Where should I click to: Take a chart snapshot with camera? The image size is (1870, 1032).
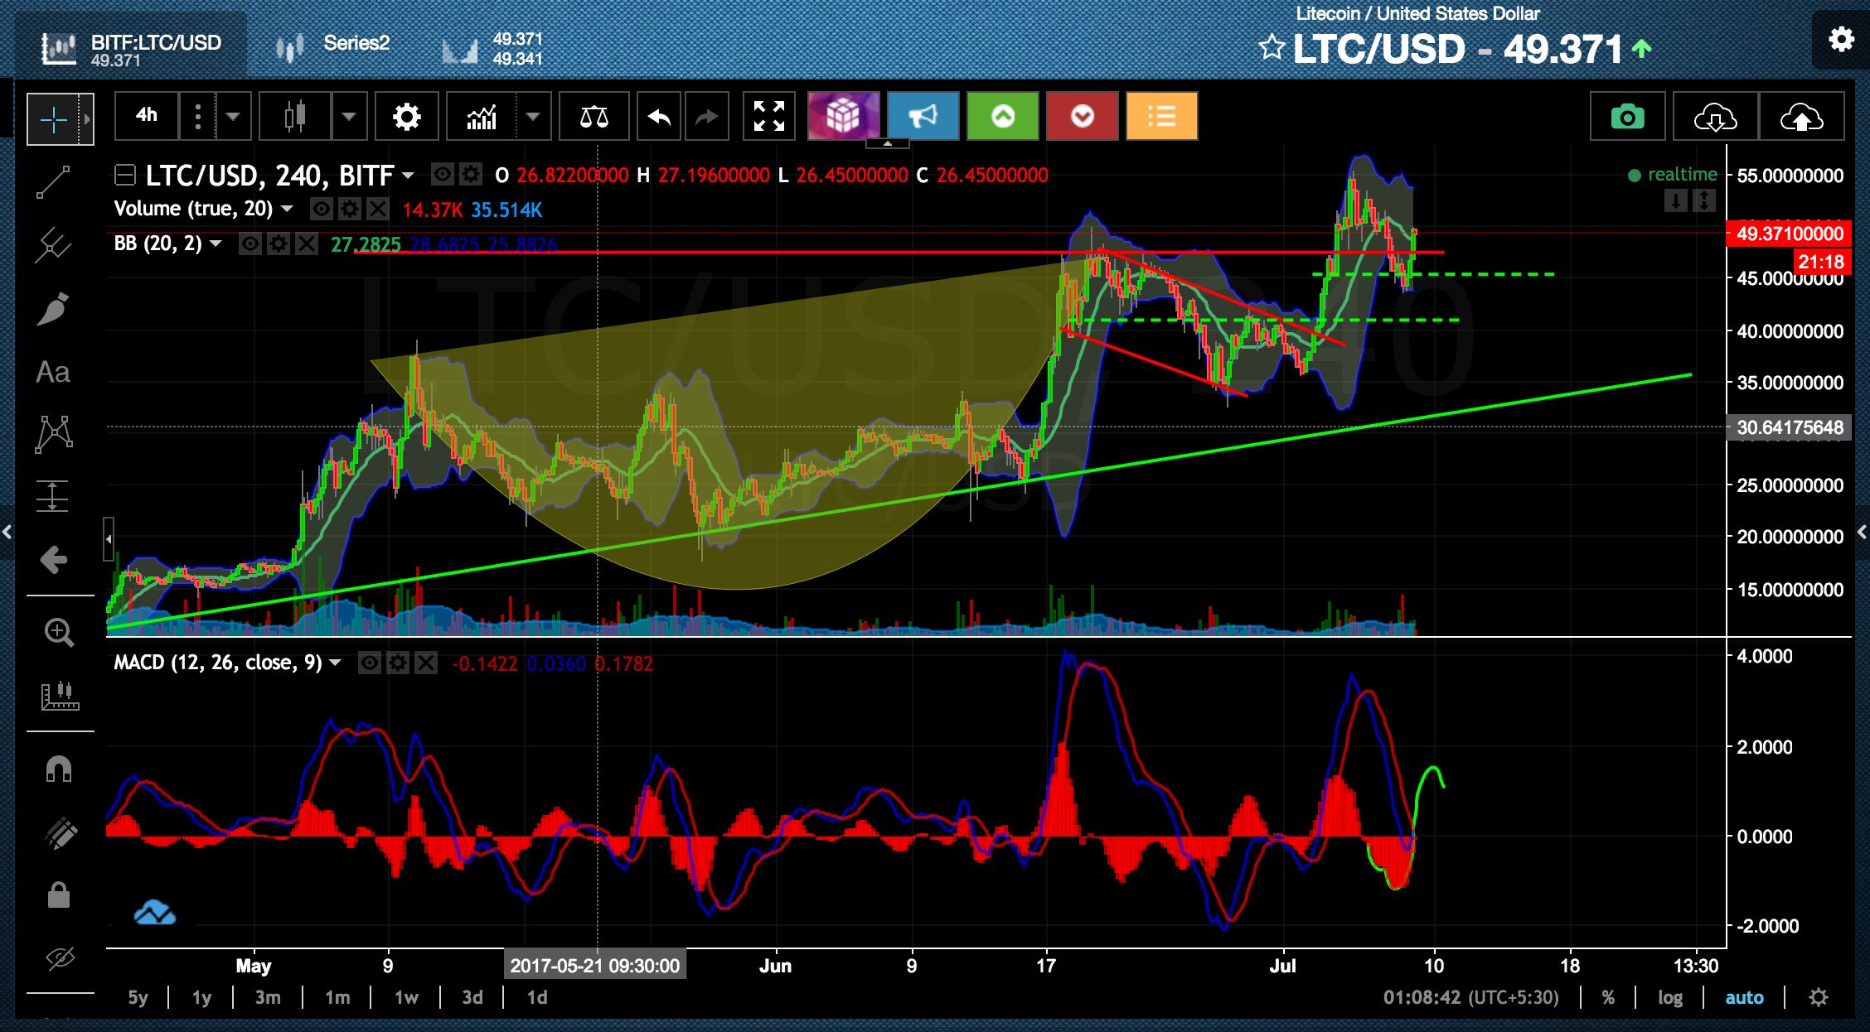[1628, 117]
